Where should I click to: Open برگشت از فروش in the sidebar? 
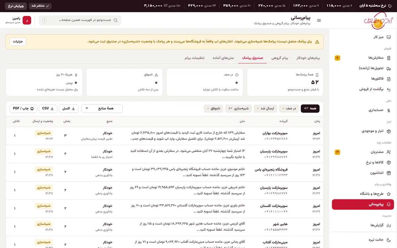(x=363, y=89)
